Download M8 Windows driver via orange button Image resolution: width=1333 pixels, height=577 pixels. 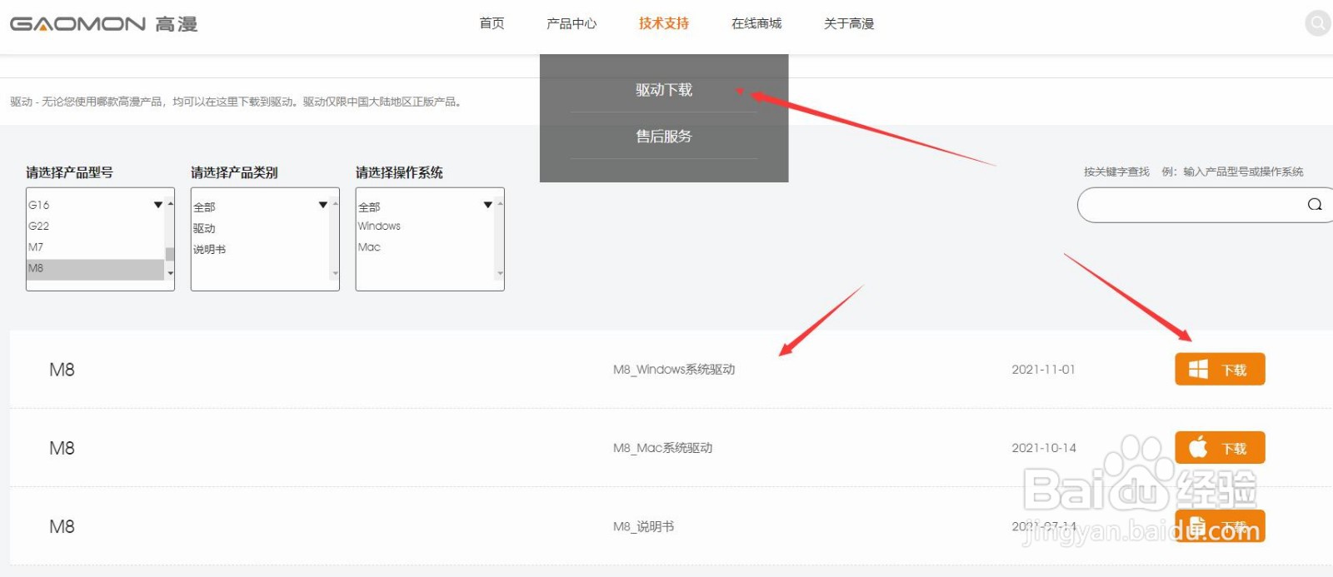[1220, 370]
